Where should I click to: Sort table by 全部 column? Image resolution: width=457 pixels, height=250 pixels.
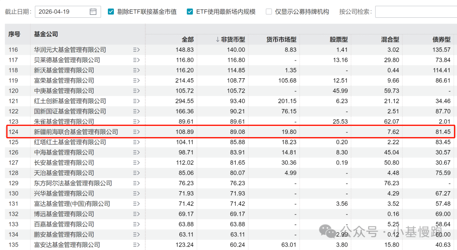point(188,39)
